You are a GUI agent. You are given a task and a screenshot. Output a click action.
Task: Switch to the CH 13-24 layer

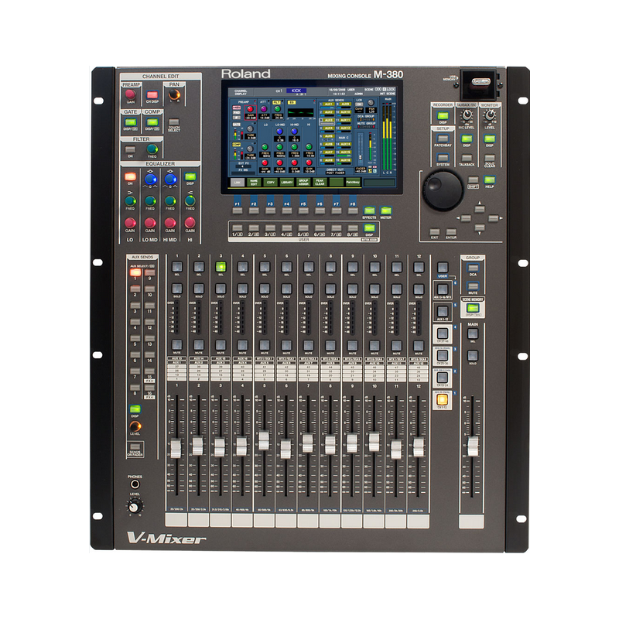point(443,378)
